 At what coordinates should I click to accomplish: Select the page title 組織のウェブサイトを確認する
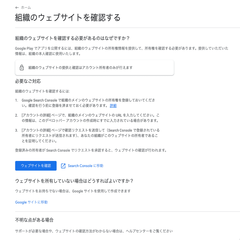coord(68,17)
